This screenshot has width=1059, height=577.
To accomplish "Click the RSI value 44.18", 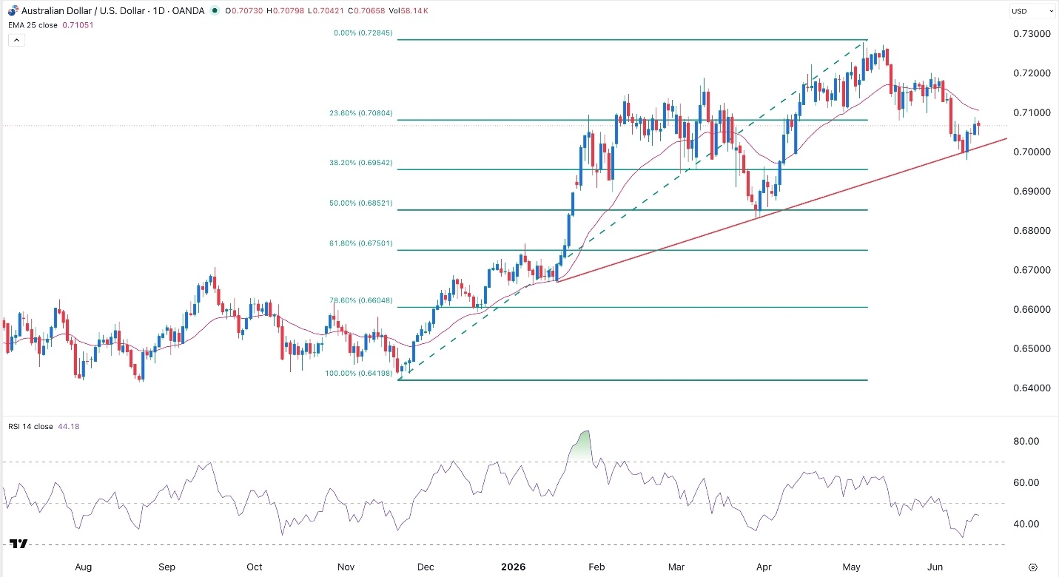I will point(68,427).
